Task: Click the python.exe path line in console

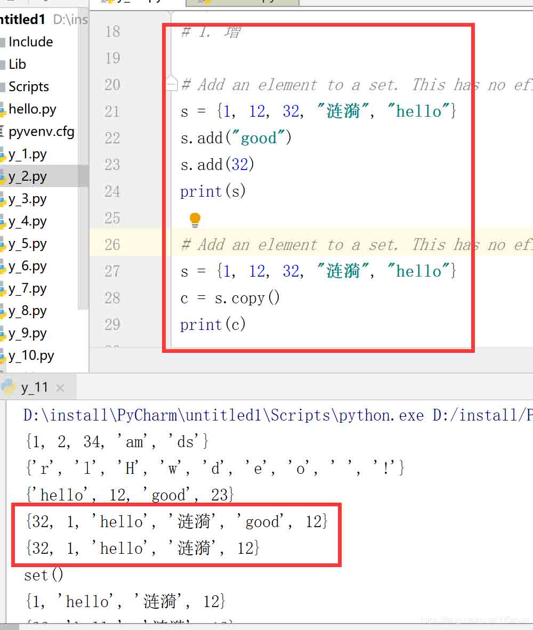Action: [278, 415]
